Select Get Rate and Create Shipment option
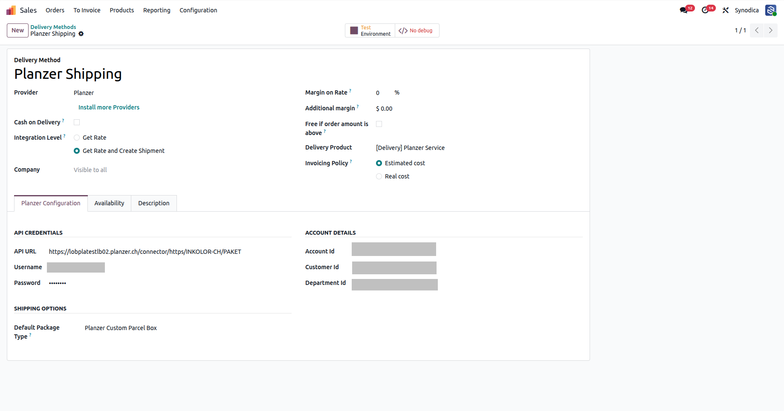Screen dimensions: 784x411 point(77,151)
